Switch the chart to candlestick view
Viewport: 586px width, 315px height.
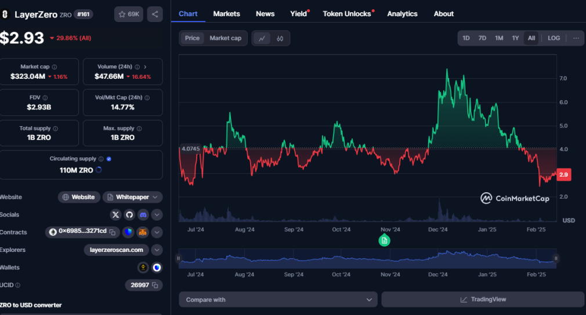click(x=280, y=38)
